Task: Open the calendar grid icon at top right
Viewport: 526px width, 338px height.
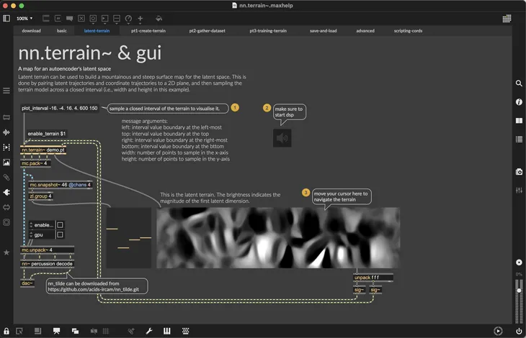Action: tap(507, 19)
